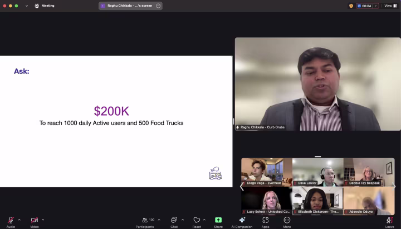The image size is (401, 229).
Task: Unmute microphone with the Audio button
Action: pyautogui.click(x=11, y=222)
